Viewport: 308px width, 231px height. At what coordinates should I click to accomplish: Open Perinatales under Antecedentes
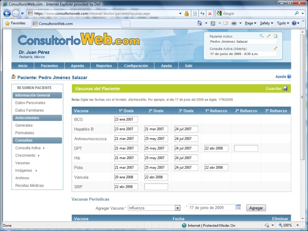(25, 133)
